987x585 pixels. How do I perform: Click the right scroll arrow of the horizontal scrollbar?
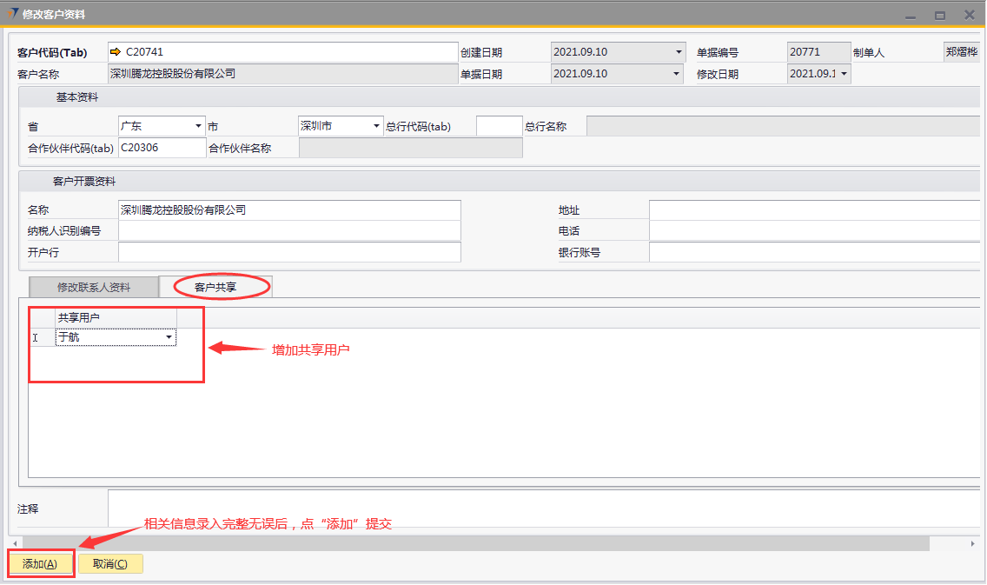[x=972, y=543]
